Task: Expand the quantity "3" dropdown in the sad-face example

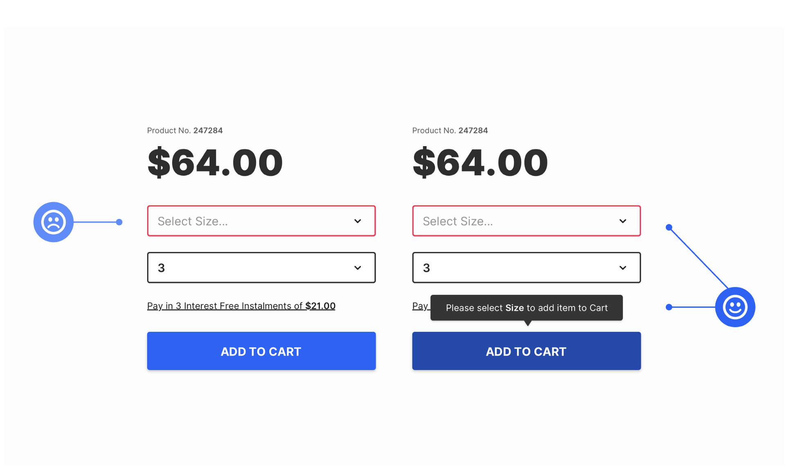Action: 253,267
